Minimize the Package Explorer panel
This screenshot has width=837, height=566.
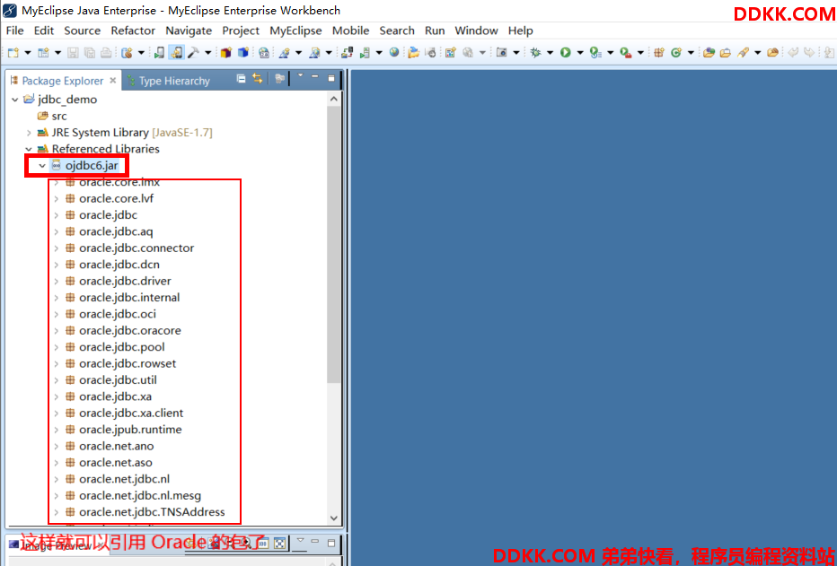pos(315,77)
